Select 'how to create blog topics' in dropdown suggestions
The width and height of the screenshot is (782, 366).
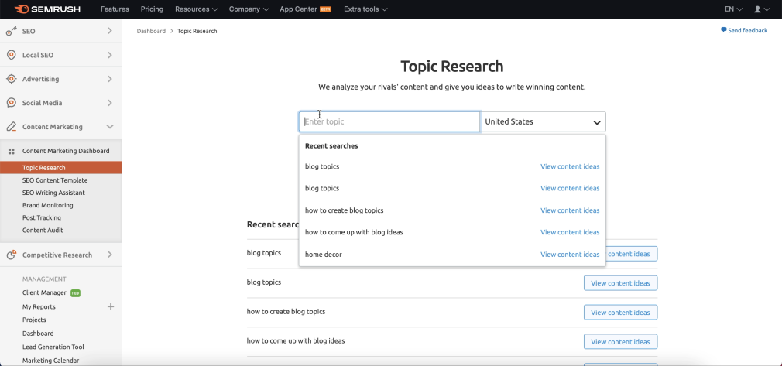(x=344, y=210)
